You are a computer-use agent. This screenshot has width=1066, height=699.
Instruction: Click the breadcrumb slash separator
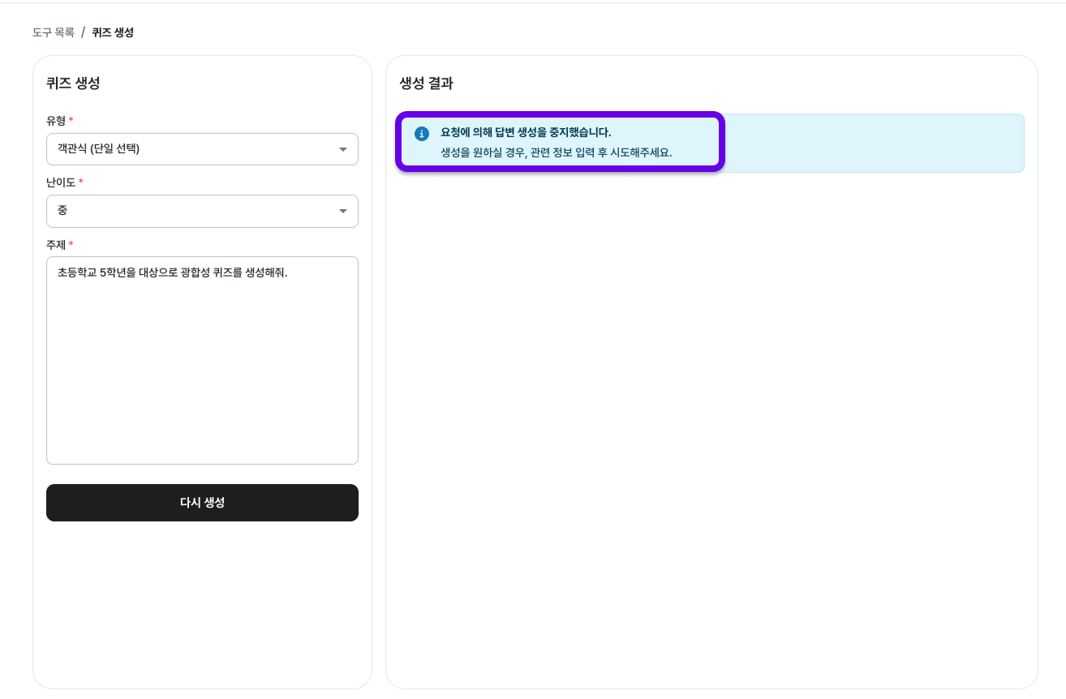coord(83,32)
